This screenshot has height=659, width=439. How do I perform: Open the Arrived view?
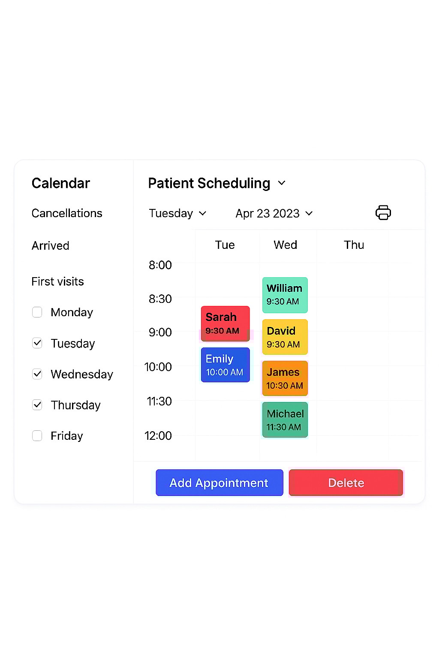coord(50,245)
